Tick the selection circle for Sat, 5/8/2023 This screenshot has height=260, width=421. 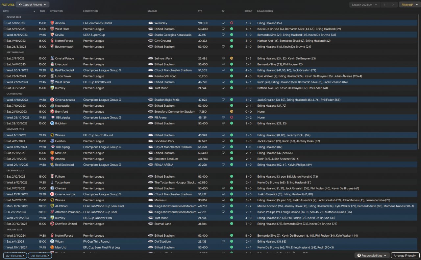[5, 23]
